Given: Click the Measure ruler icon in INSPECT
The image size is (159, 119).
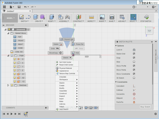Looking at the screenshot, I should 91,17.
